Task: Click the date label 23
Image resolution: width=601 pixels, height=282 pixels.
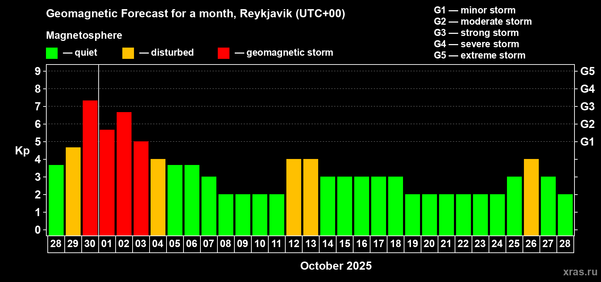Action: (480, 244)
